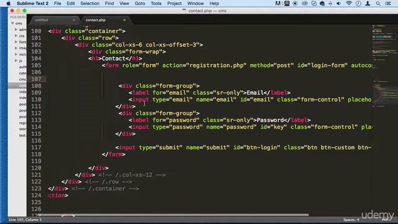Open the Tools menu

(156, 4)
